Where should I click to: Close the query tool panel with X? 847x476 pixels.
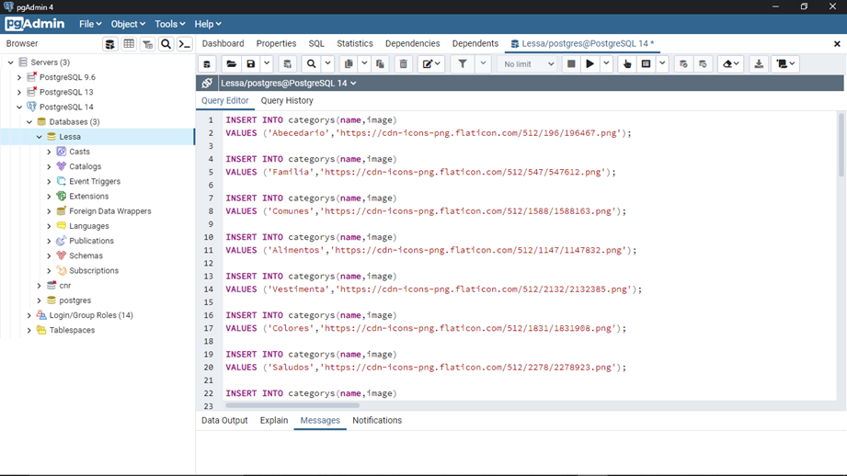(x=837, y=44)
